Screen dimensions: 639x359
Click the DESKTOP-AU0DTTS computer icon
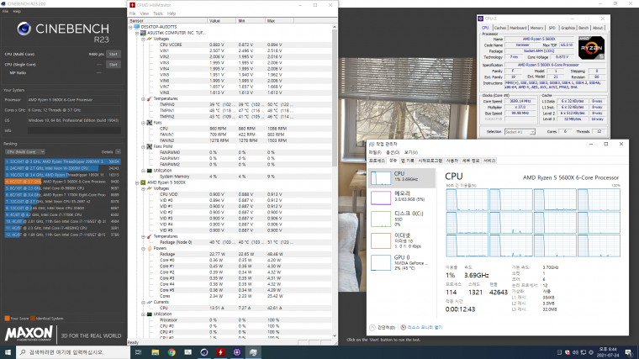pyautogui.click(x=136, y=27)
